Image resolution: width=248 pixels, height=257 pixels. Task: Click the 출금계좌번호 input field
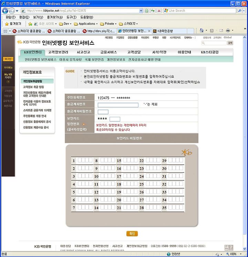[x=118, y=105]
